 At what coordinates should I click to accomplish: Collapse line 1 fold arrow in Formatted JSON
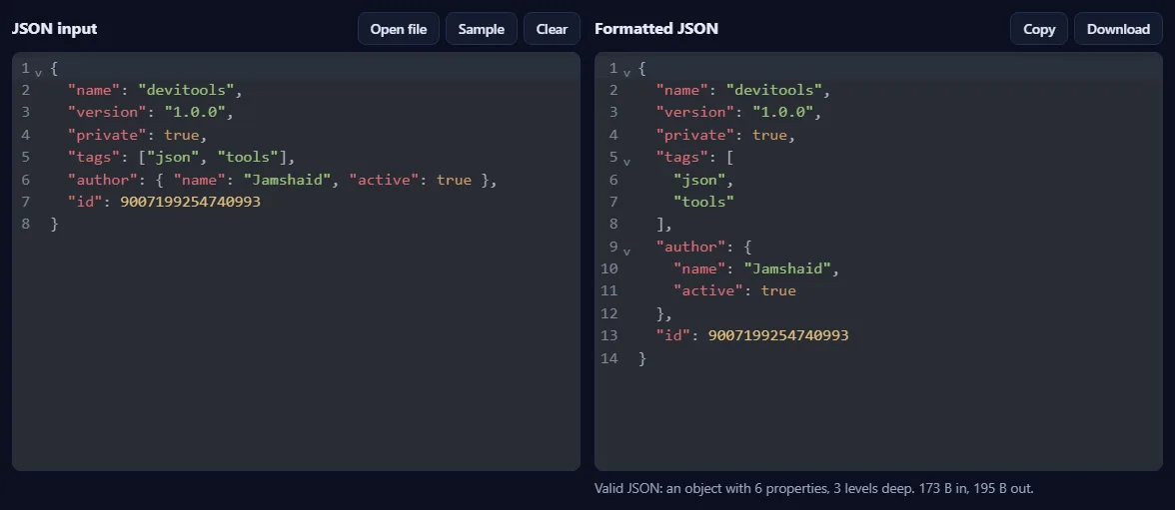pyautogui.click(x=627, y=73)
